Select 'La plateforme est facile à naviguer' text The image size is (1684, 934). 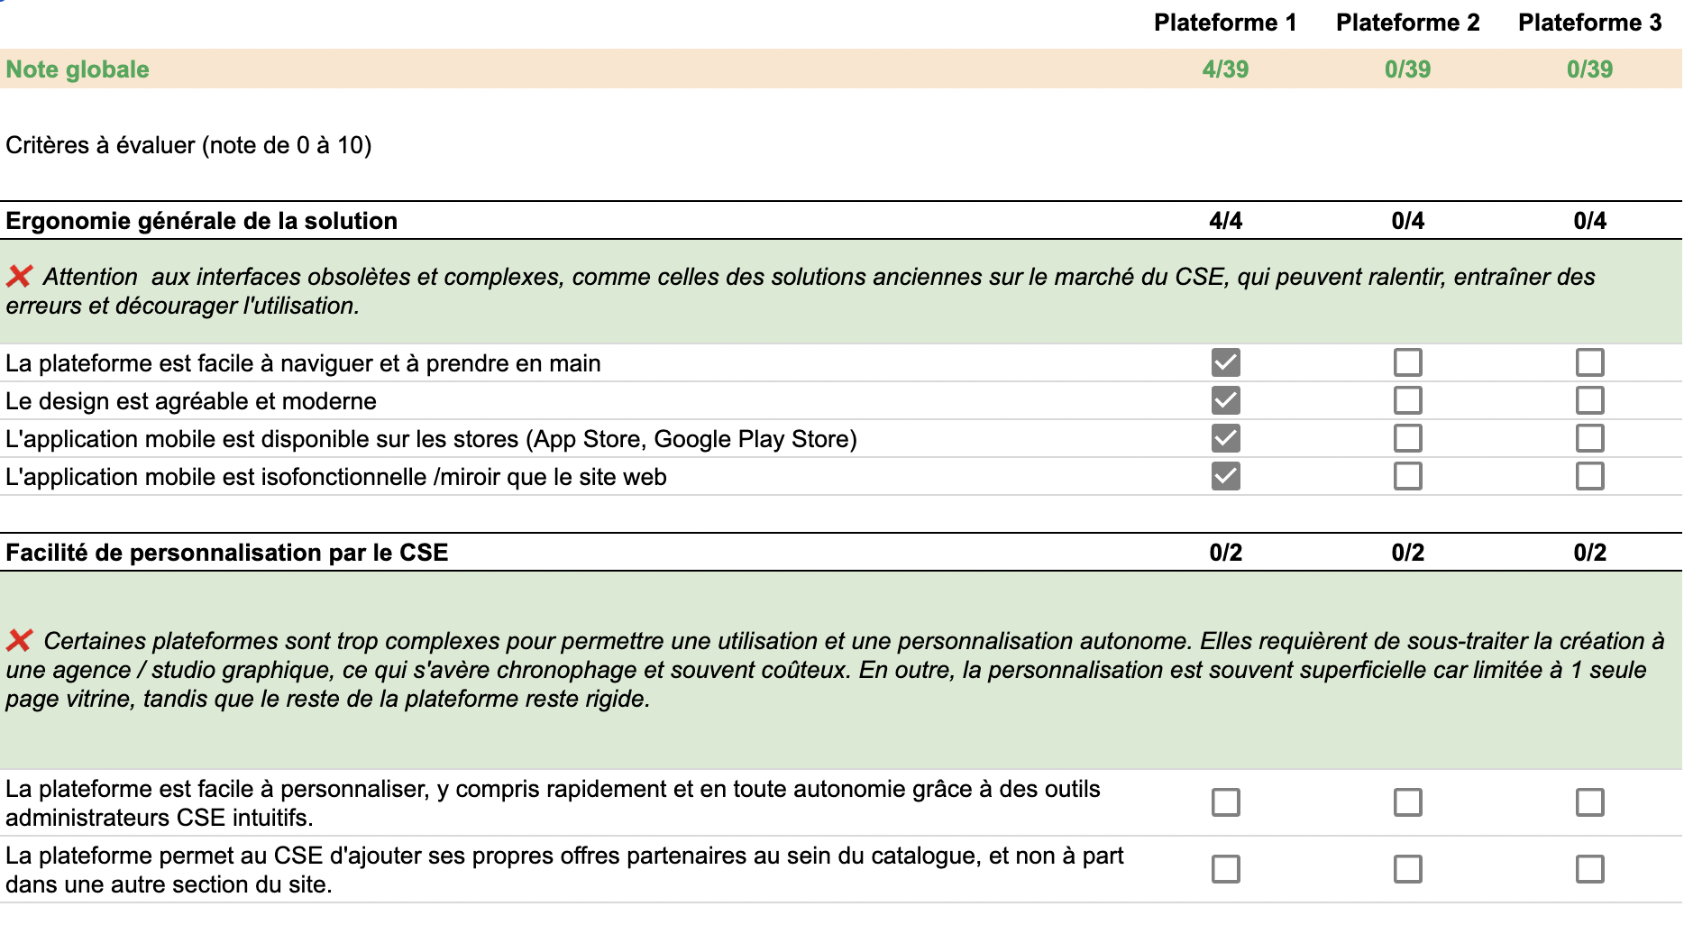pyautogui.click(x=303, y=363)
